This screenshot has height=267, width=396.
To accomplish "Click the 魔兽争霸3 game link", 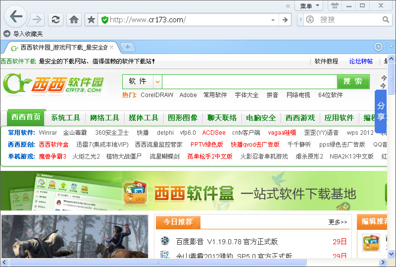I will click(x=52, y=157).
